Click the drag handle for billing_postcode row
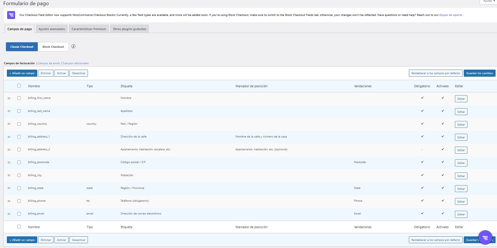The image size is (497, 248). point(9,162)
